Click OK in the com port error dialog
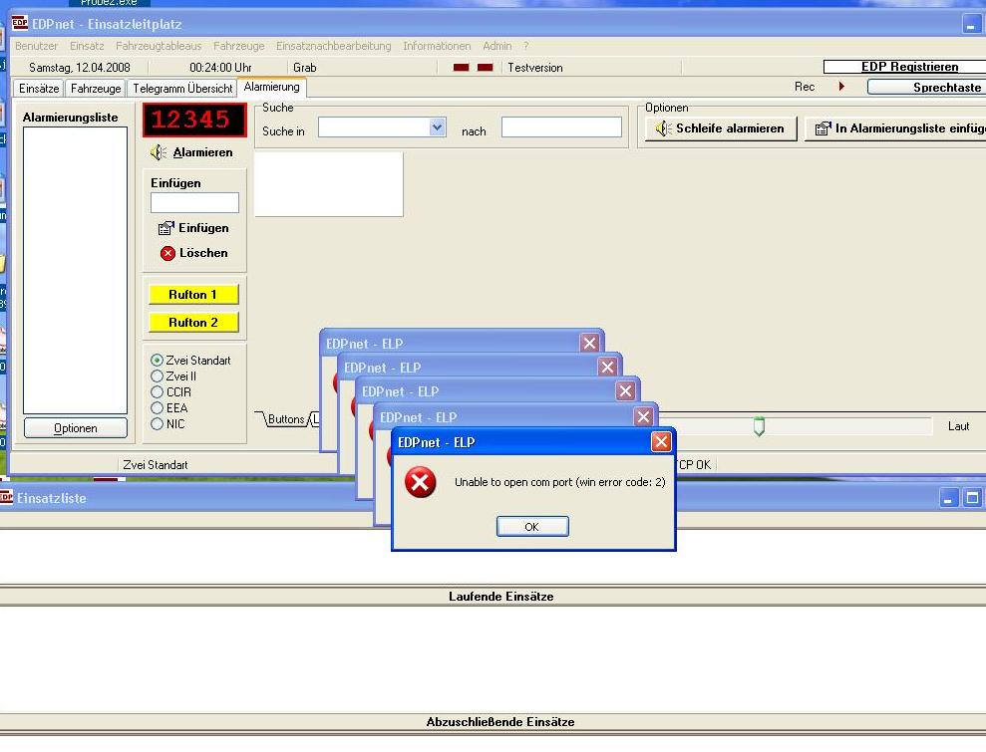The width and height of the screenshot is (986, 752). [x=532, y=527]
